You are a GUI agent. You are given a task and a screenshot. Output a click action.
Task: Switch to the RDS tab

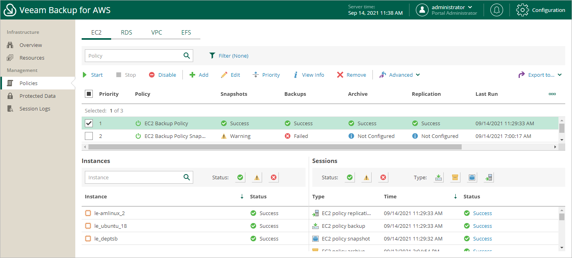point(127,33)
